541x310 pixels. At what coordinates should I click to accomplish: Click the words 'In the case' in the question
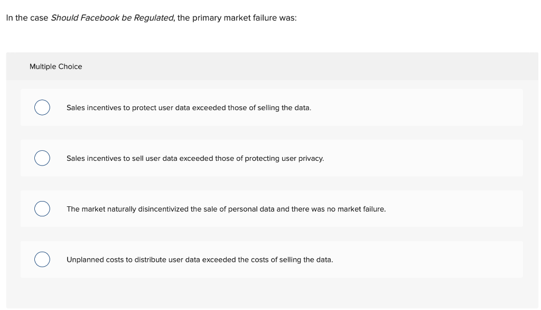[x=27, y=18]
